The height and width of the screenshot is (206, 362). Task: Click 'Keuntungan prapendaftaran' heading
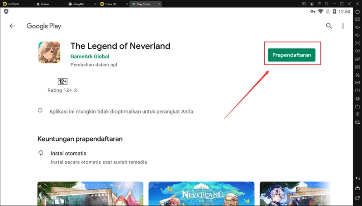80,139
